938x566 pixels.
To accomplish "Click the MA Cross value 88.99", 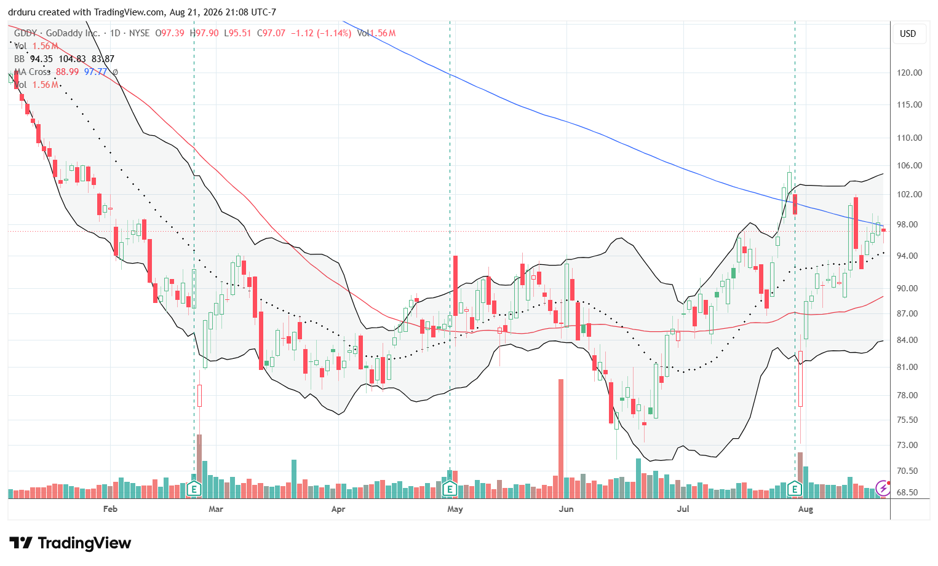I will click(x=67, y=72).
